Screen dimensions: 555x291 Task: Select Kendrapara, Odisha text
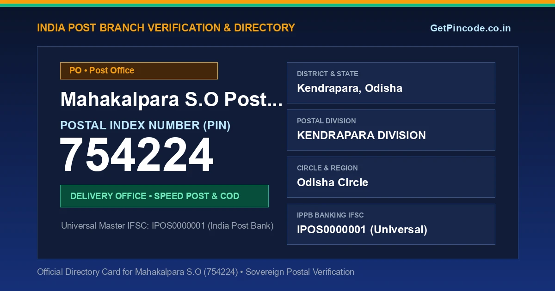(350, 88)
